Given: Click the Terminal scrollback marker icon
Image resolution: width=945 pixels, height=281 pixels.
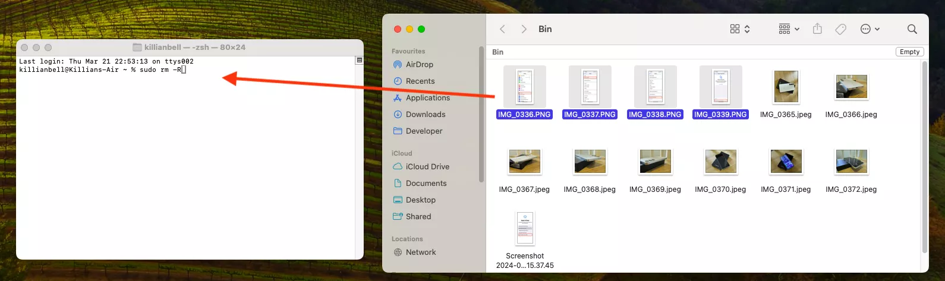Looking at the screenshot, I should click(x=359, y=61).
